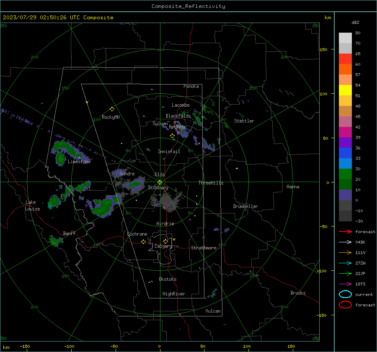Click the Cochrane town label

coord(137,234)
